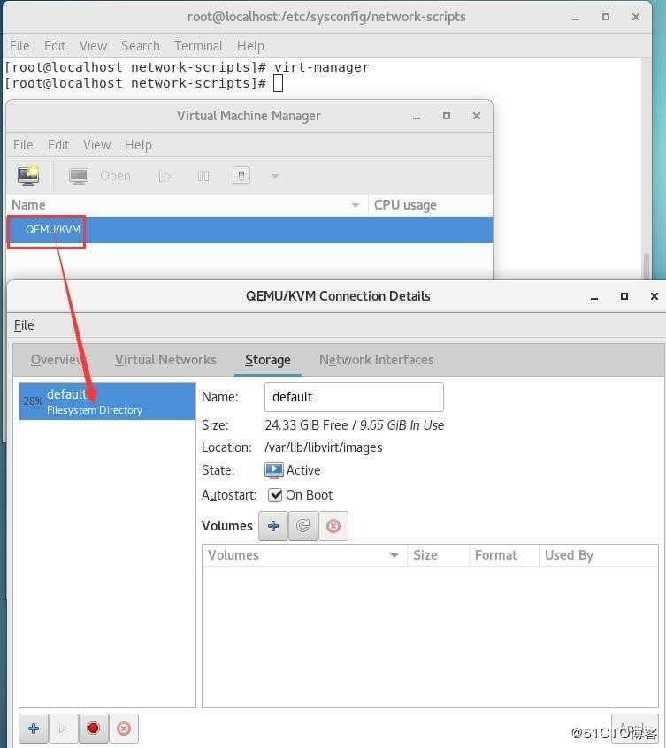The width and height of the screenshot is (666, 748).
Task: Open File menu in Virtual Machine Manager
Action: [23, 144]
